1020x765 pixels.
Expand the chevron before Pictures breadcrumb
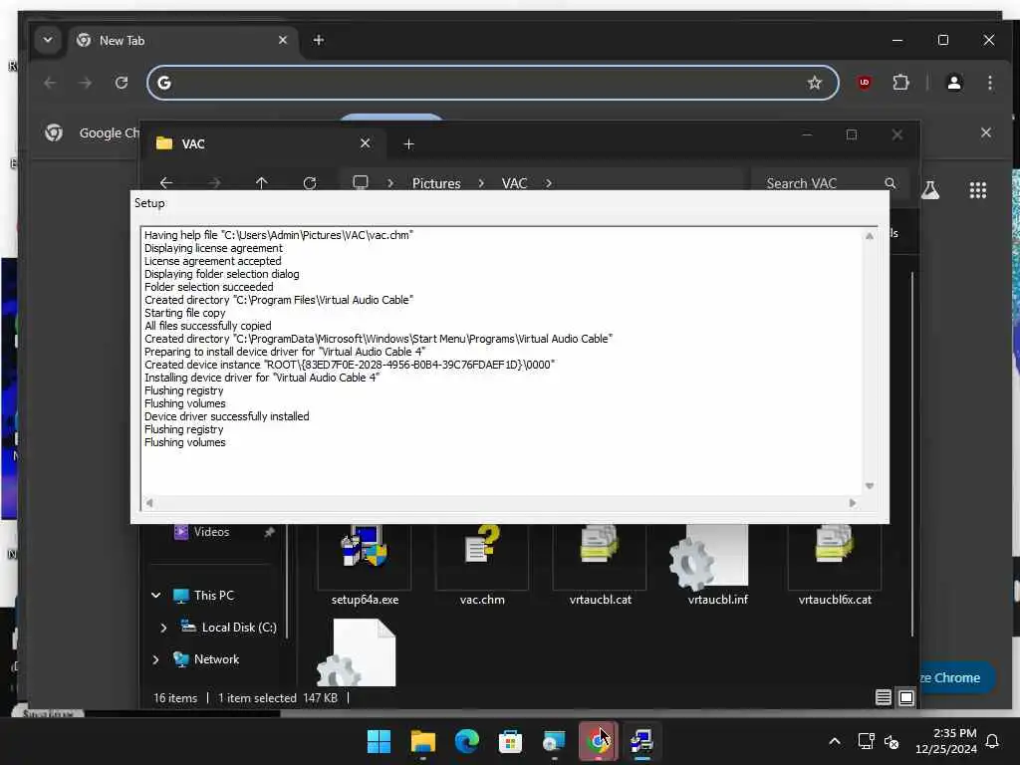[x=390, y=183]
